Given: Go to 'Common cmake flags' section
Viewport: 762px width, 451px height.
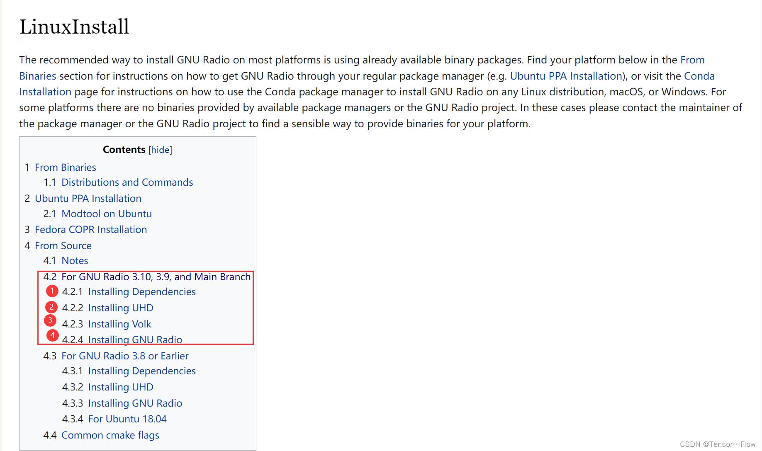Looking at the screenshot, I should pos(110,435).
